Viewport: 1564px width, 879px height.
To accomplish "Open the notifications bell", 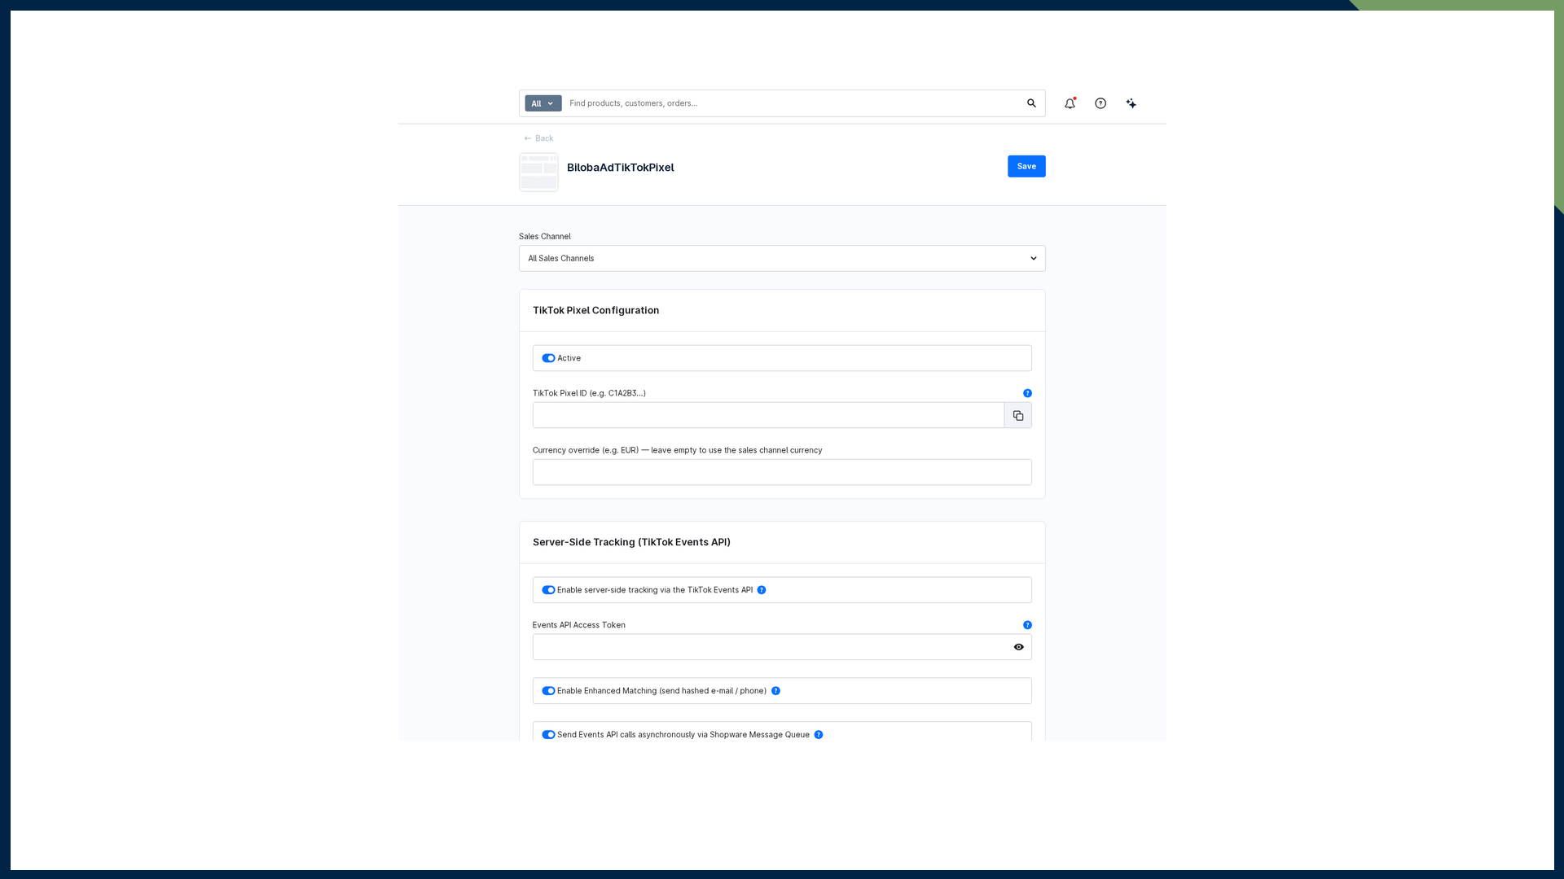I will [1070, 103].
